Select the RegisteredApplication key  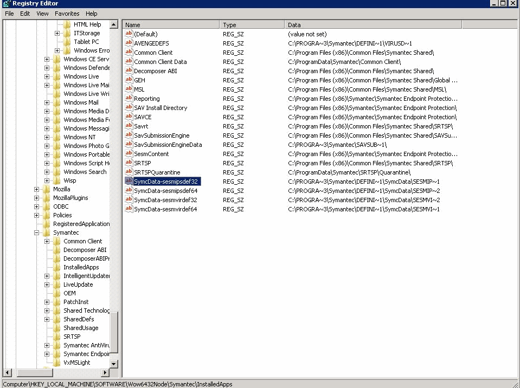click(x=81, y=224)
